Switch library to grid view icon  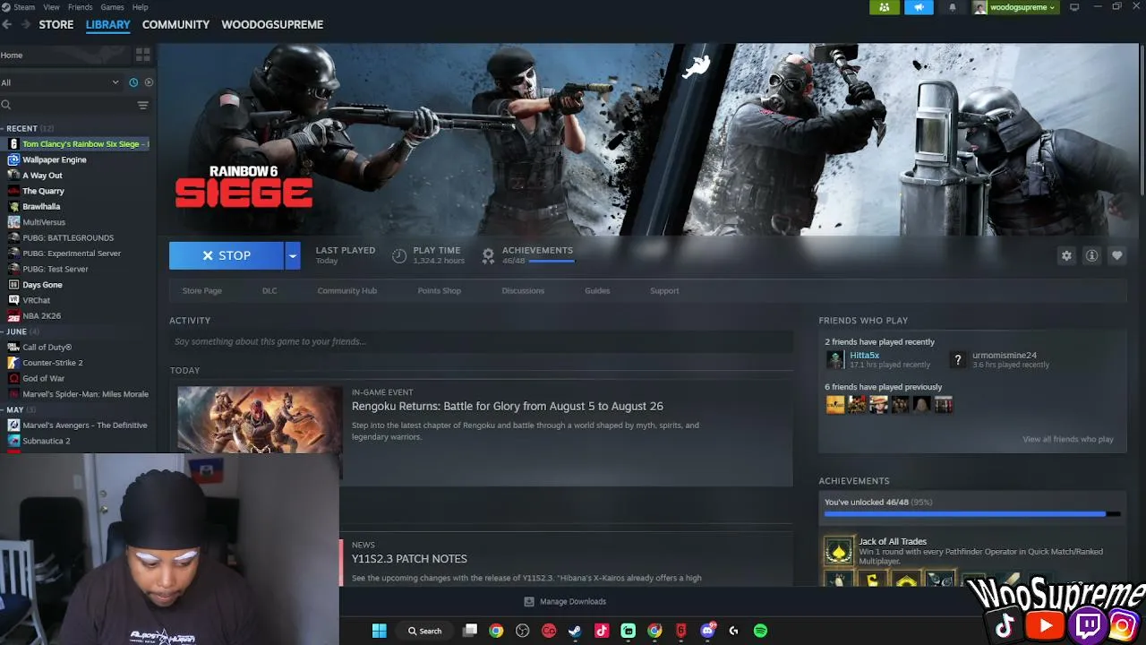[x=142, y=56]
